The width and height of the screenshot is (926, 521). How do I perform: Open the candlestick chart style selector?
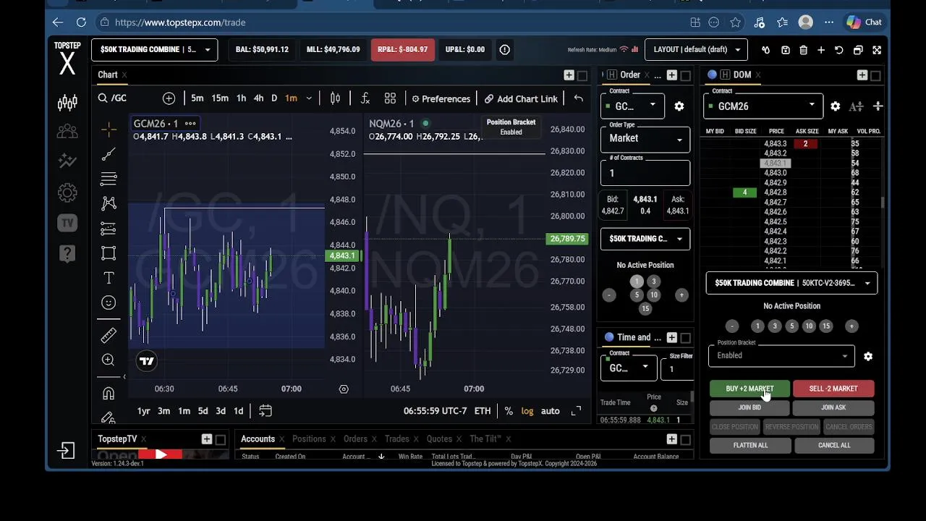pos(335,98)
